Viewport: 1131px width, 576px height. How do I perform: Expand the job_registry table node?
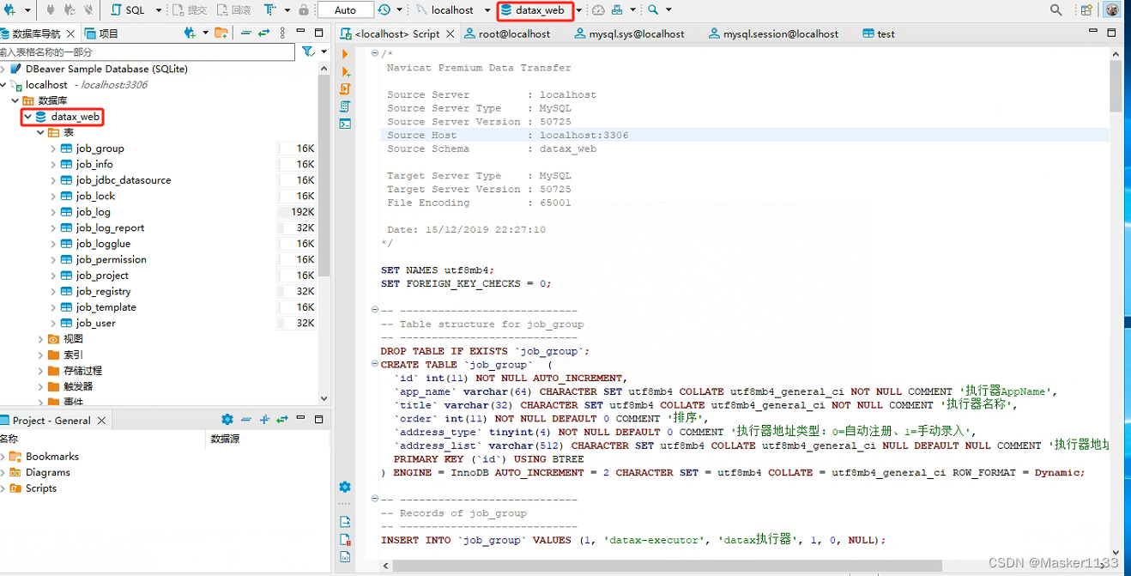(53, 292)
